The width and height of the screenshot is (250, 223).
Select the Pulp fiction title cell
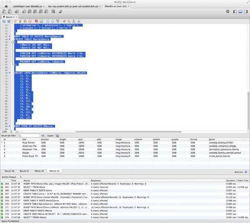coord(29,143)
